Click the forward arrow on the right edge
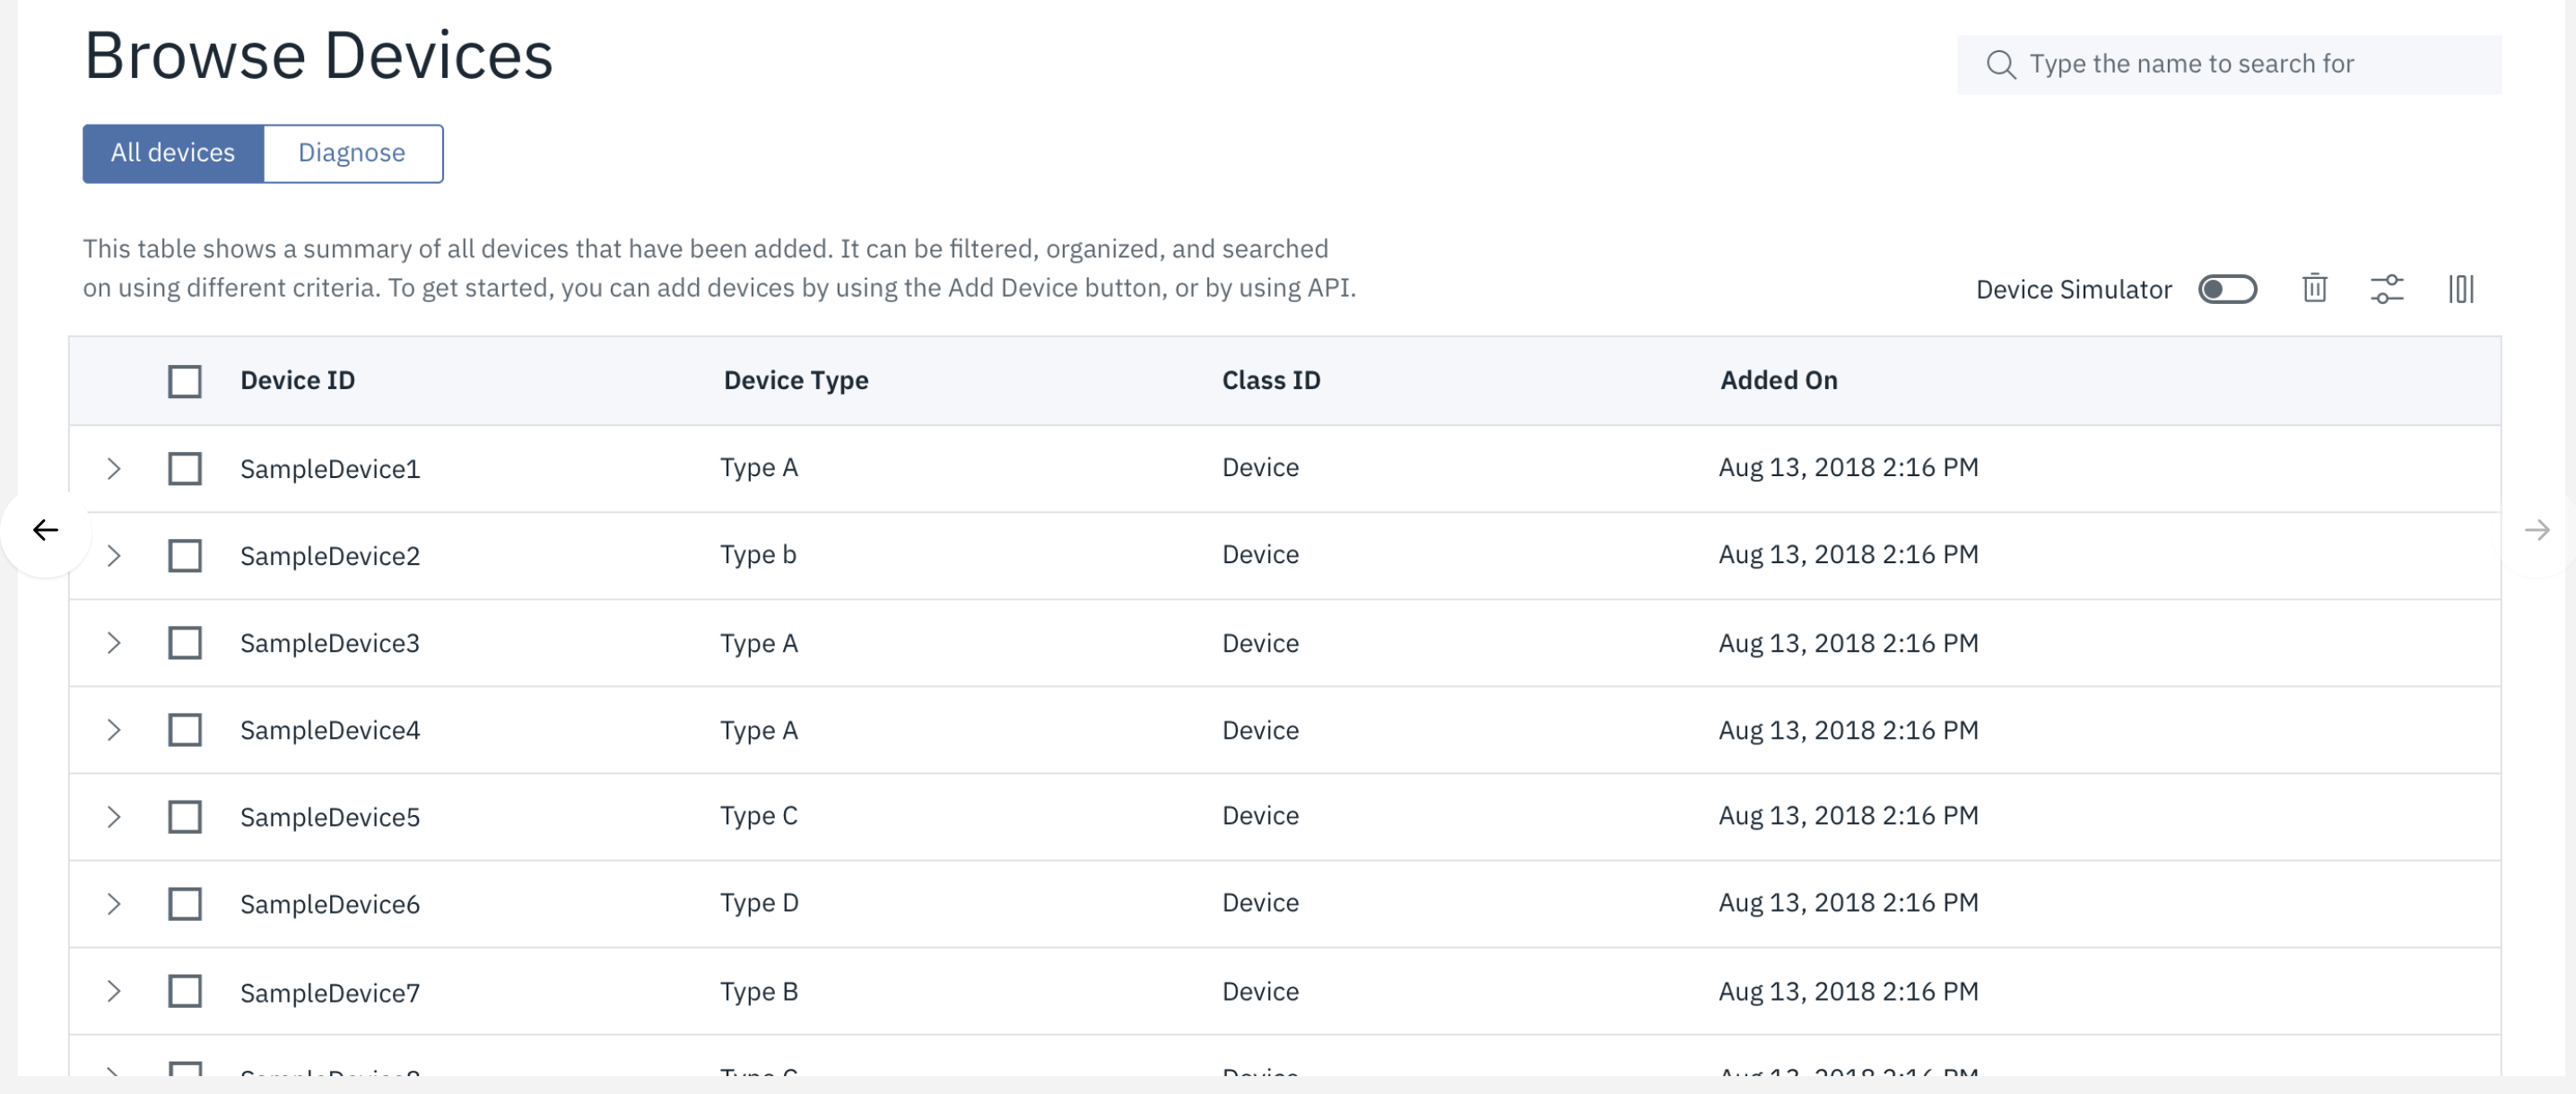This screenshot has height=1094, width=2576. tap(2540, 530)
